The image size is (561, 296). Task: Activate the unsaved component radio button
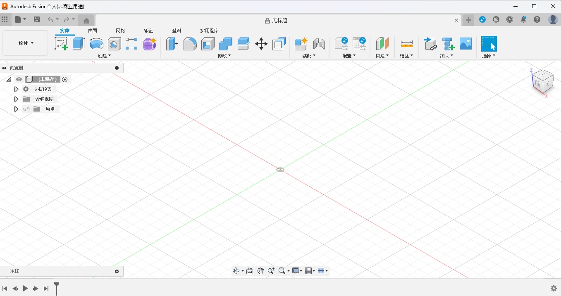(x=65, y=79)
